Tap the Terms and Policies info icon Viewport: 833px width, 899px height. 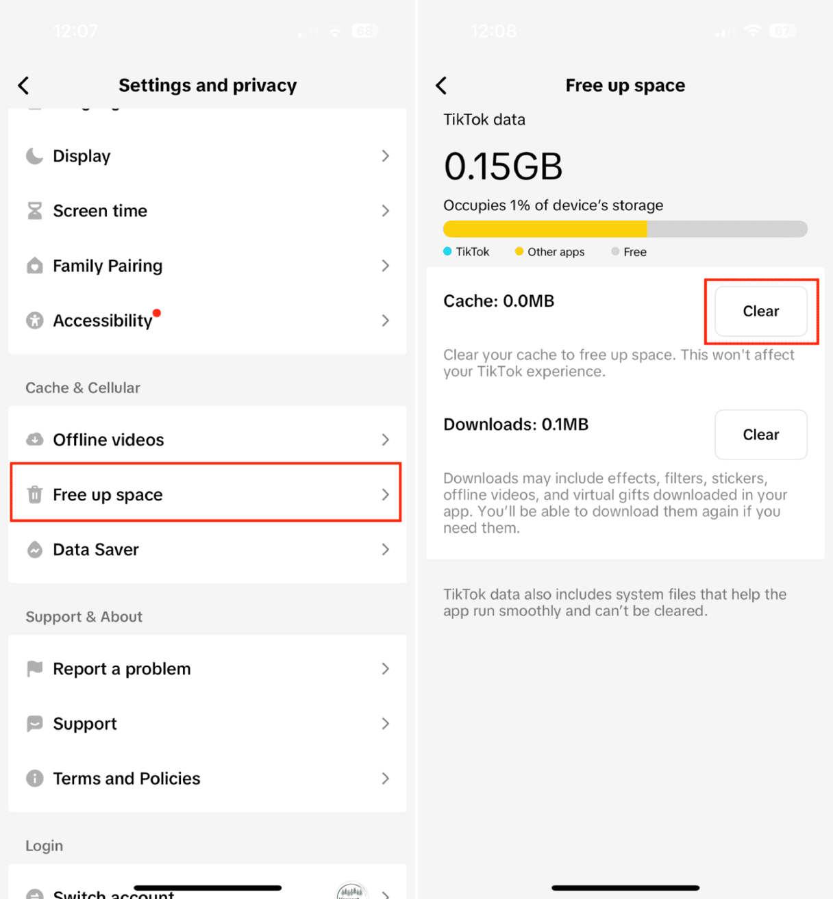tap(34, 778)
